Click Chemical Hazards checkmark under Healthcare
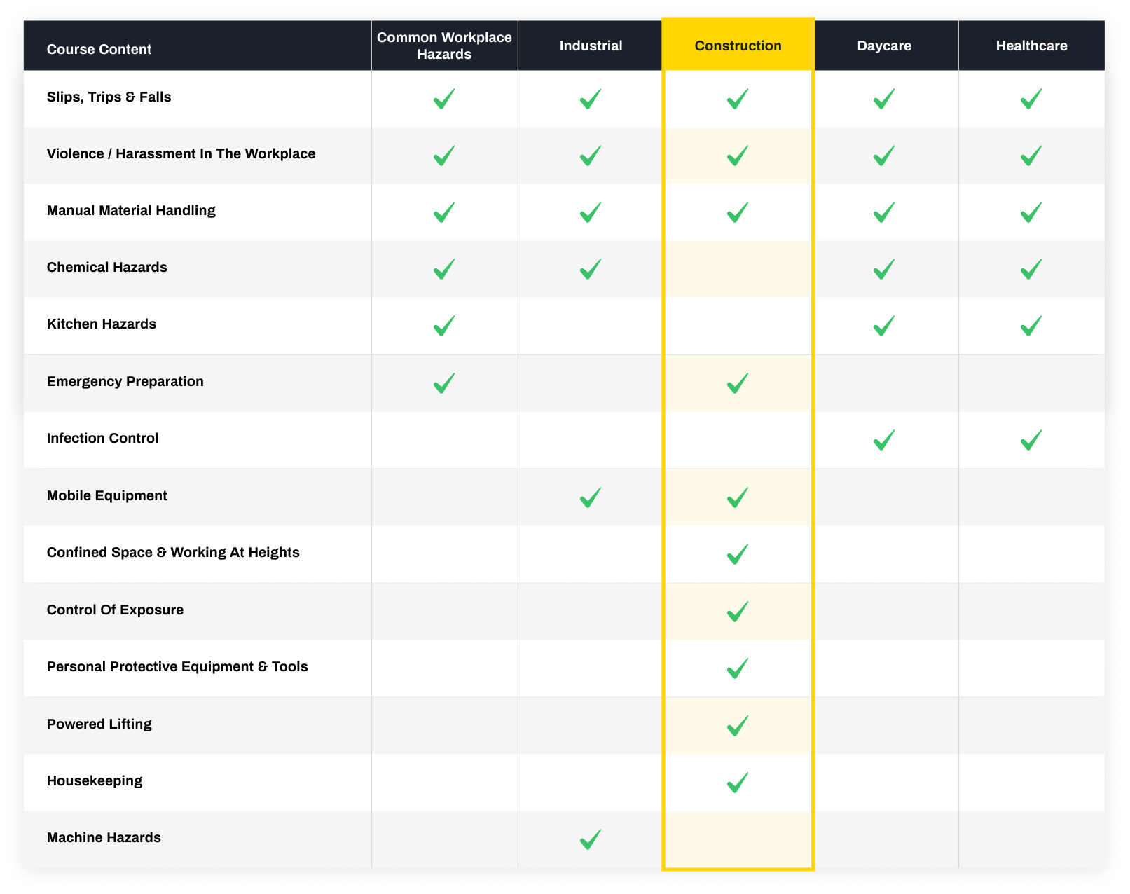 click(x=1031, y=269)
